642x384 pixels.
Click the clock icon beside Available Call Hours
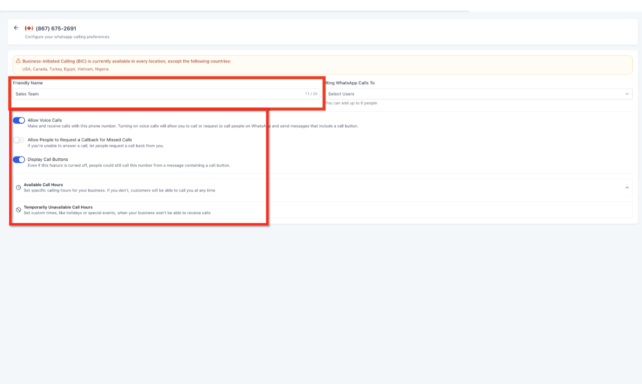pos(18,188)
